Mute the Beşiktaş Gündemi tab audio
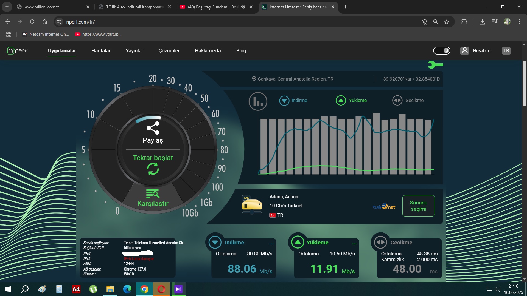This screenshot has height=296, width=527. [243, 7]
